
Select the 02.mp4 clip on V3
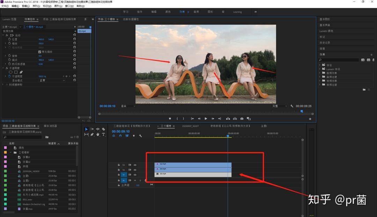click(x=193, y=164)
